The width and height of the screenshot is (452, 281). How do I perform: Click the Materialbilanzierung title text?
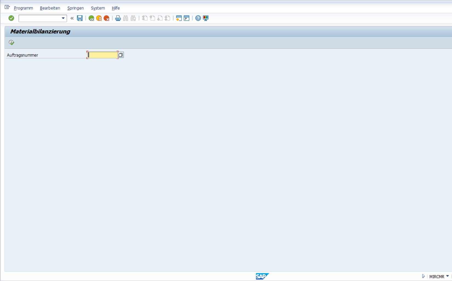tap(40, 31)
